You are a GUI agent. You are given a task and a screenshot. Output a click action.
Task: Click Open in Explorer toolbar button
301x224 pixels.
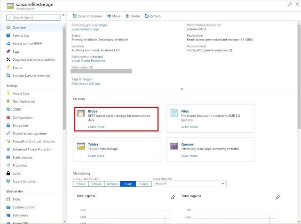click(x=87, y=16)
